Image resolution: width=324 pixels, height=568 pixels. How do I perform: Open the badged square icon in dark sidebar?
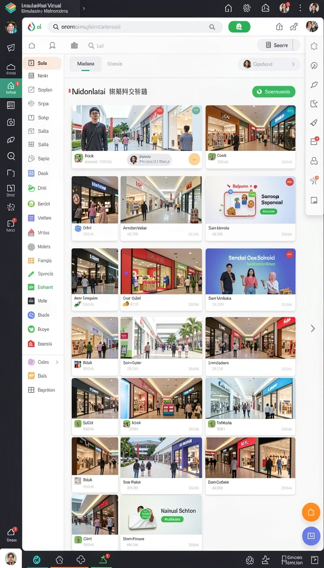coord(11,224)
